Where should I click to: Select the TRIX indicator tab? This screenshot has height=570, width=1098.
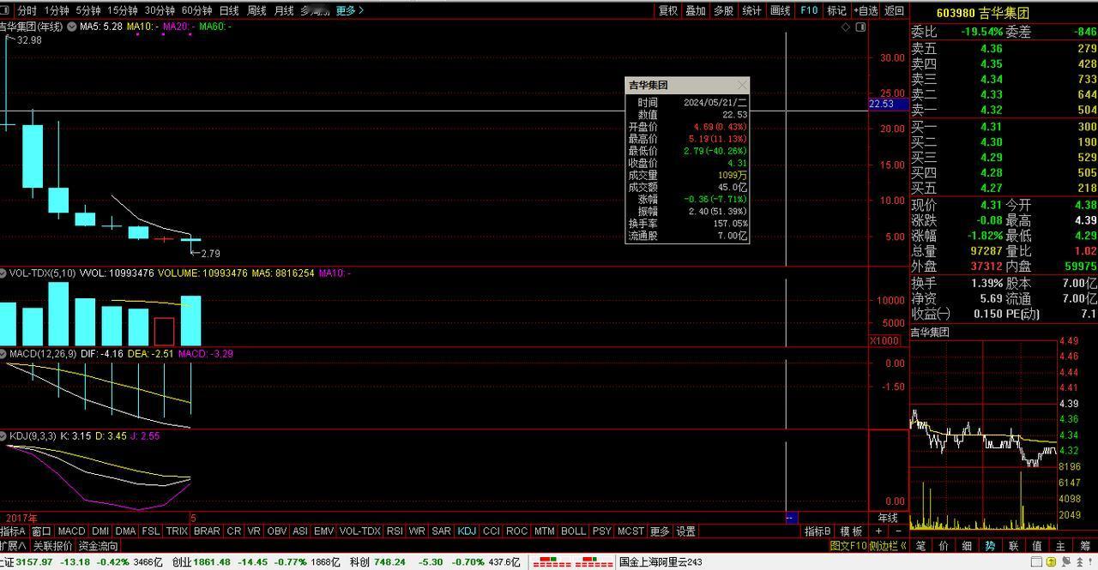pyautogui.click(x=177, y=531)
